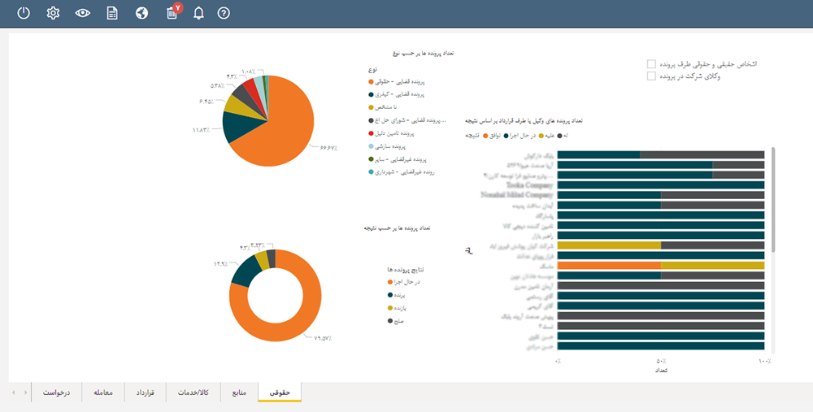Click the document report icon
813x412 pixels.
(x=112, y=13)
